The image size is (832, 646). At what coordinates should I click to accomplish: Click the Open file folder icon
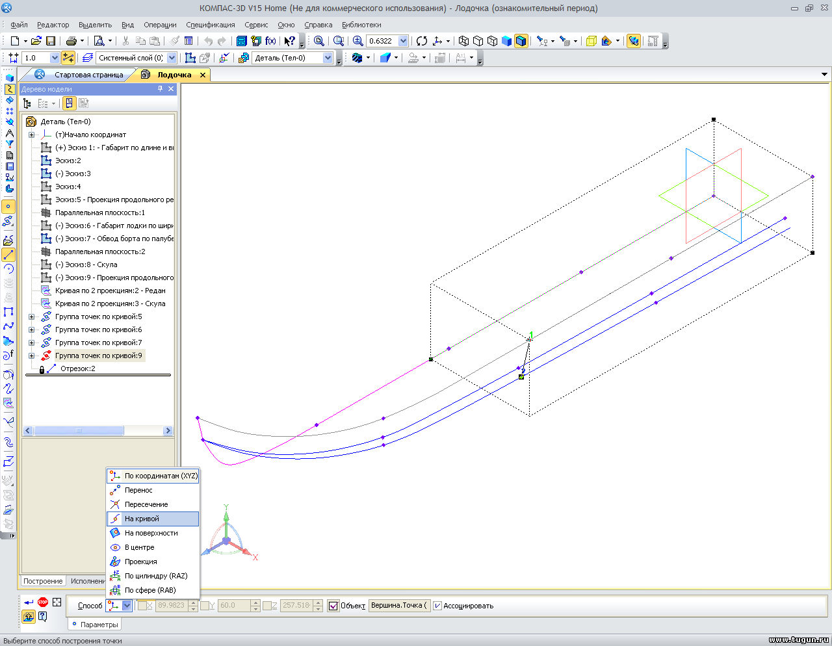36,41
